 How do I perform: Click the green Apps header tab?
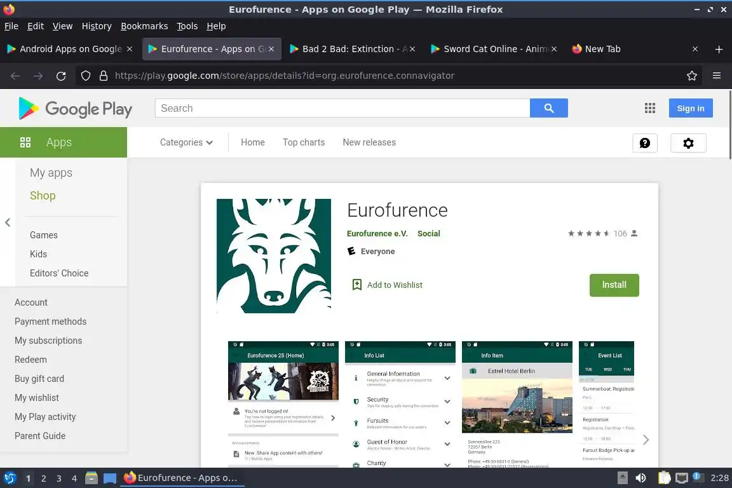(64, 142)
